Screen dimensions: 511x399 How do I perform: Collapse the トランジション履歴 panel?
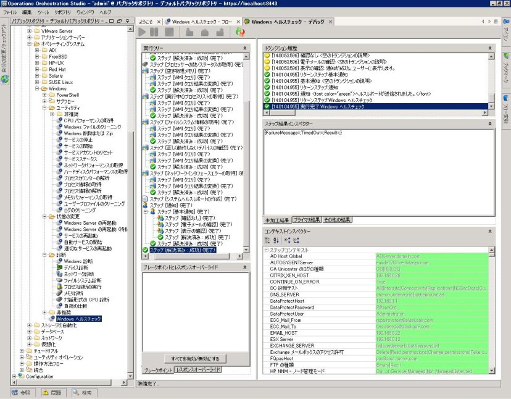[x=490, y=48]
